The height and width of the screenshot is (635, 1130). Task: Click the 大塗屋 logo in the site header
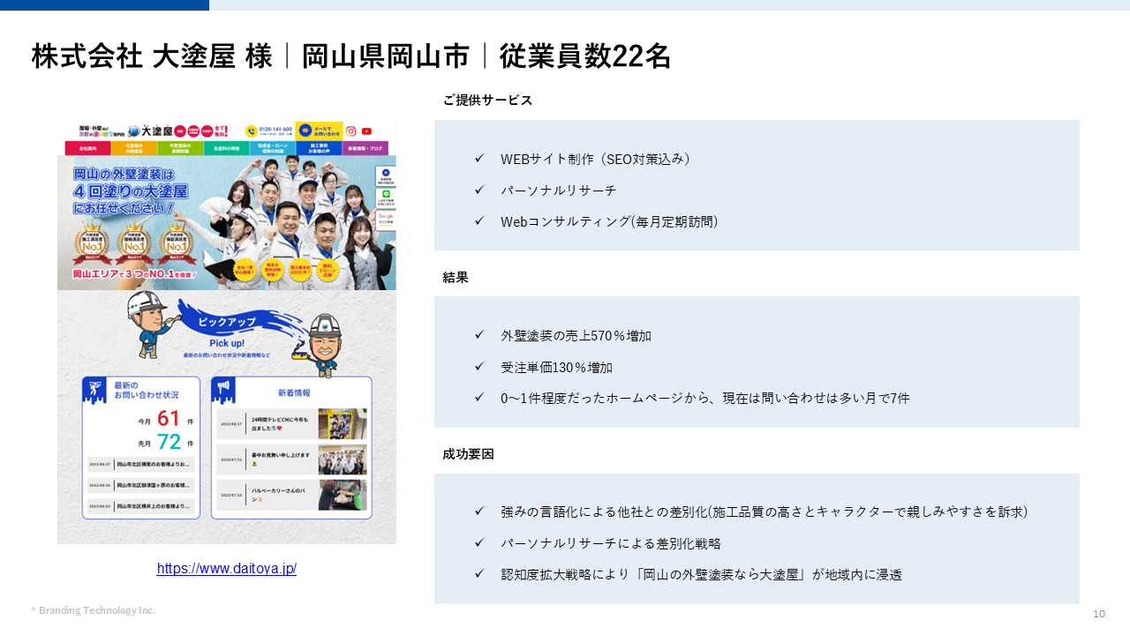tap(150, 131)
